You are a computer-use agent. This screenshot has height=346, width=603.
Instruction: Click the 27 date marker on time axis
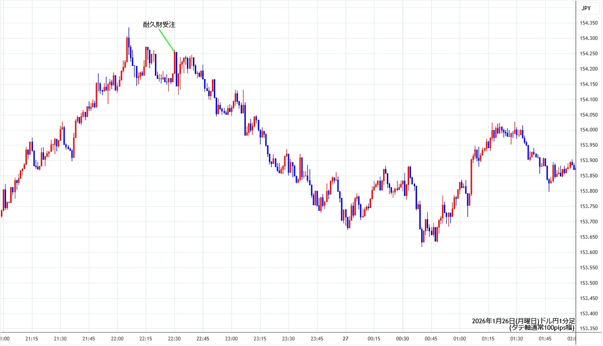point(346,339)
